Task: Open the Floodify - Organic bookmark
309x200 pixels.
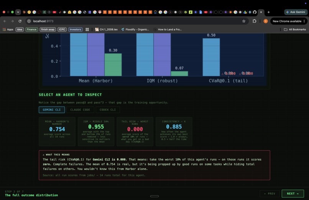Action: [x=135, y=29]
